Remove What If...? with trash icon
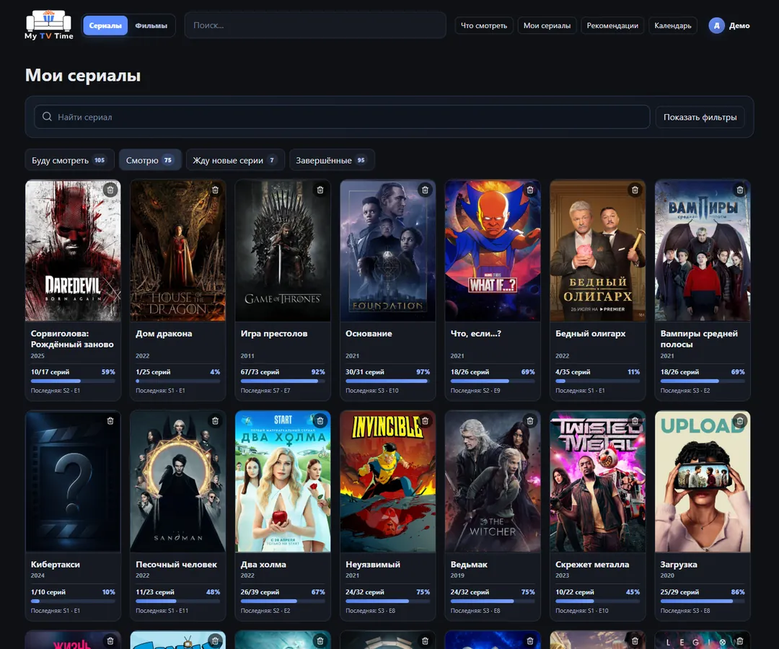This screenshot has width=779, height=649. pos(530,190)
